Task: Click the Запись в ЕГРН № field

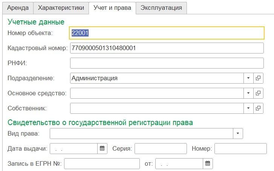Action: (x=102, y=163)
